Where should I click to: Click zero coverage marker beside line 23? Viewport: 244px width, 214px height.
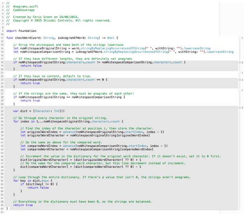[x=241, y=80]
